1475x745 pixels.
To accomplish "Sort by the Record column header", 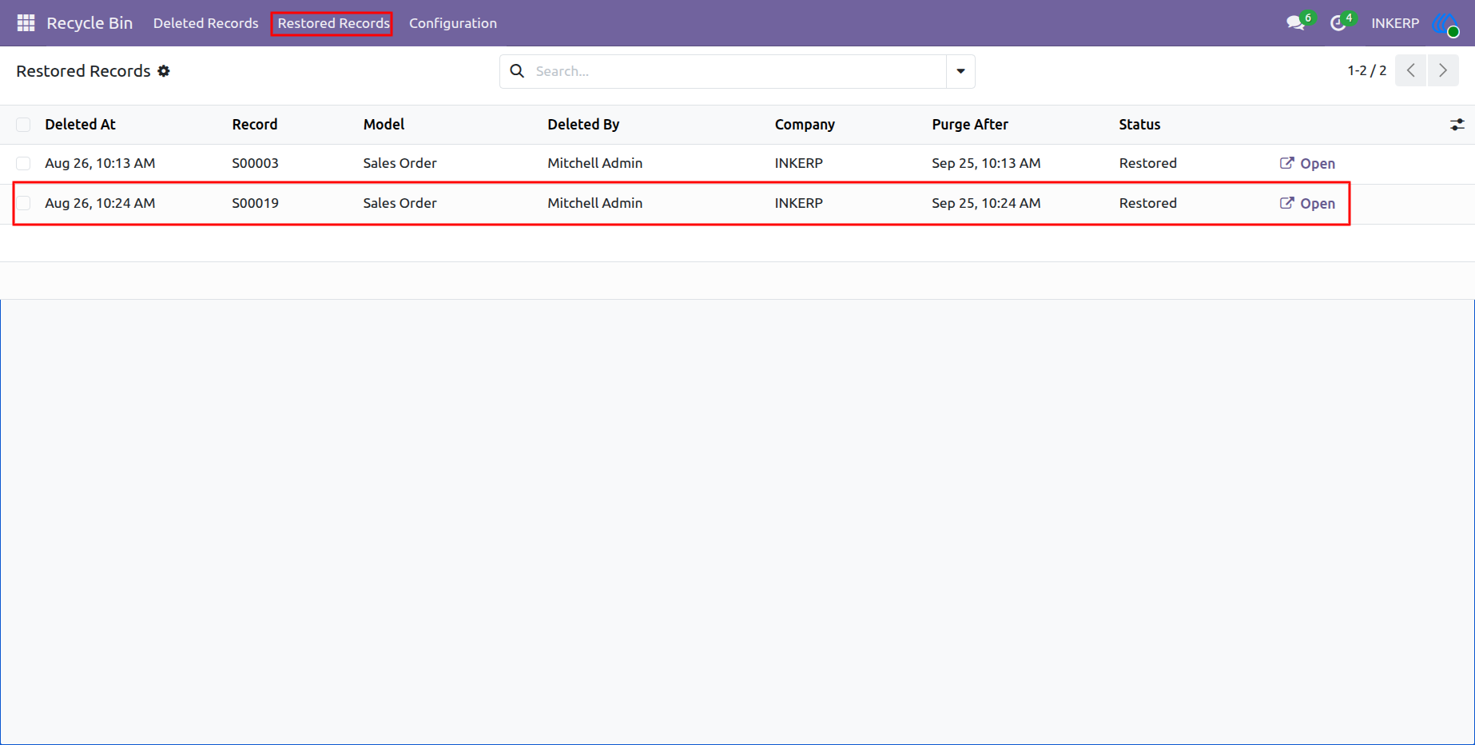I will click(x=255, y=125).
